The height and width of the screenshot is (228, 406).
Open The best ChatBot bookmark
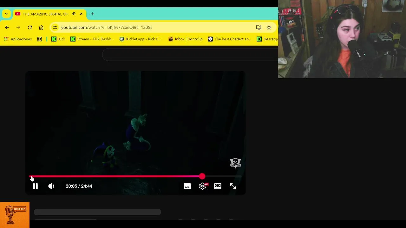230,39
